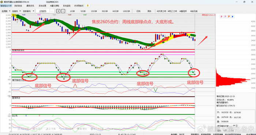Open the 系统矩阵 menu
This screenshot has height=135, width=256.
[67, 6]
